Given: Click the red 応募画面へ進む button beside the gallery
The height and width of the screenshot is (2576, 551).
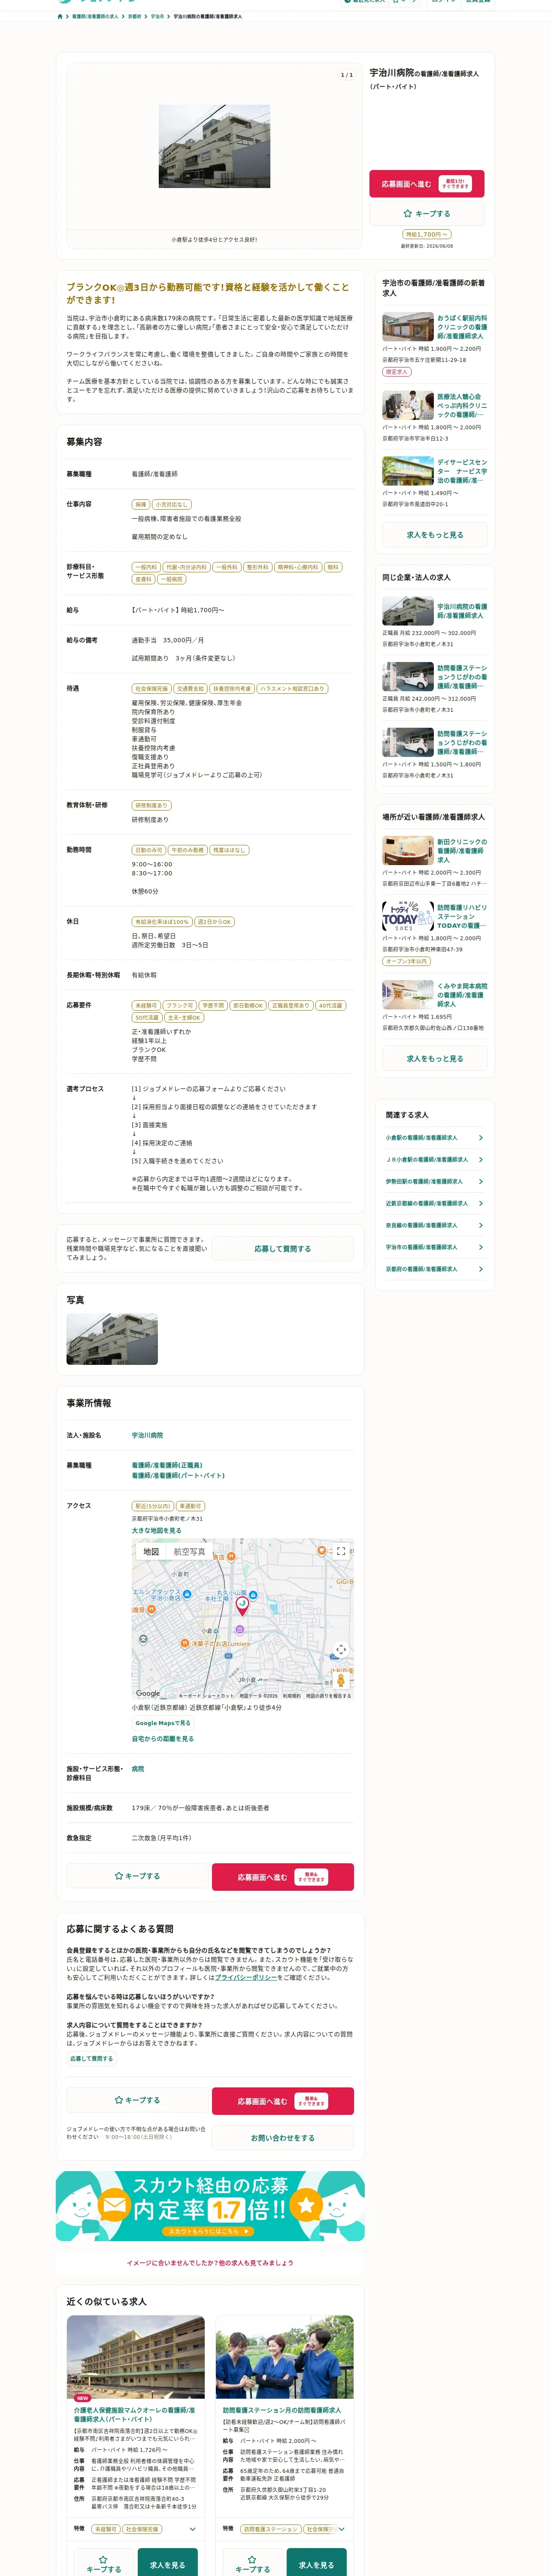Looking at the screenshot, I should tap(426, 184).
